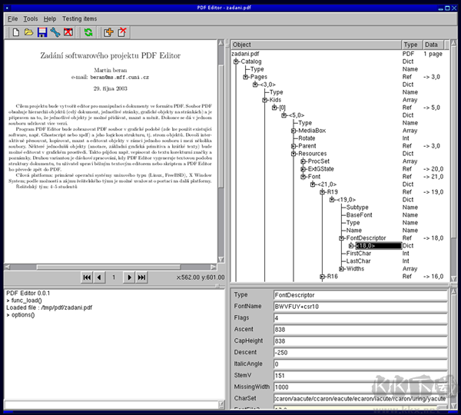461x415 pixels.
Task: Go to the first page
Action: pos(87,277)
